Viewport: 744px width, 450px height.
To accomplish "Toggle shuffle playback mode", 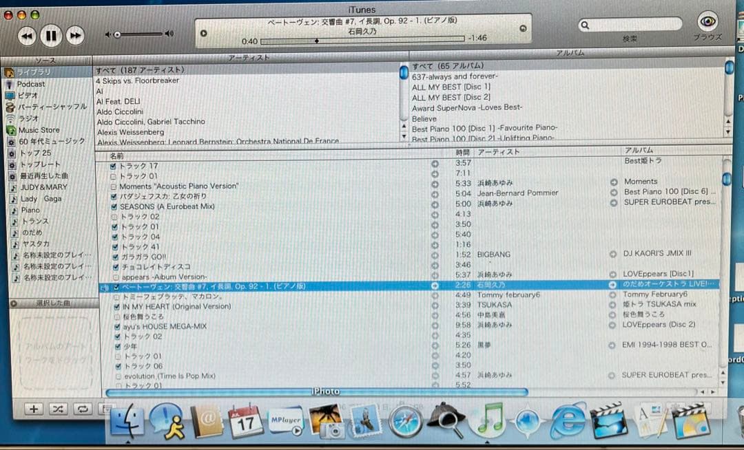I will coord(58,409).
